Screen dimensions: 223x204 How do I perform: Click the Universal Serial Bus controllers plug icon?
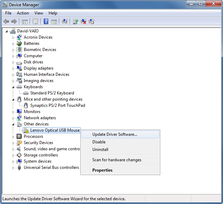[x=19, y=167]
